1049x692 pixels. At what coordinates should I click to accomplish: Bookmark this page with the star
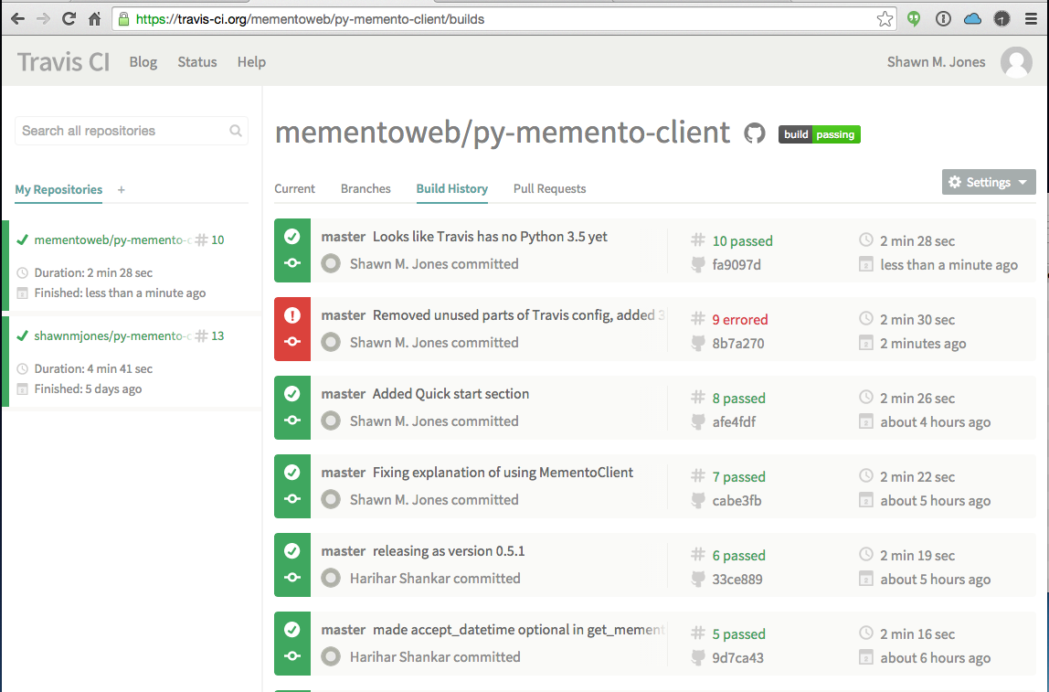pyautogui.click(x=885, y=19)
